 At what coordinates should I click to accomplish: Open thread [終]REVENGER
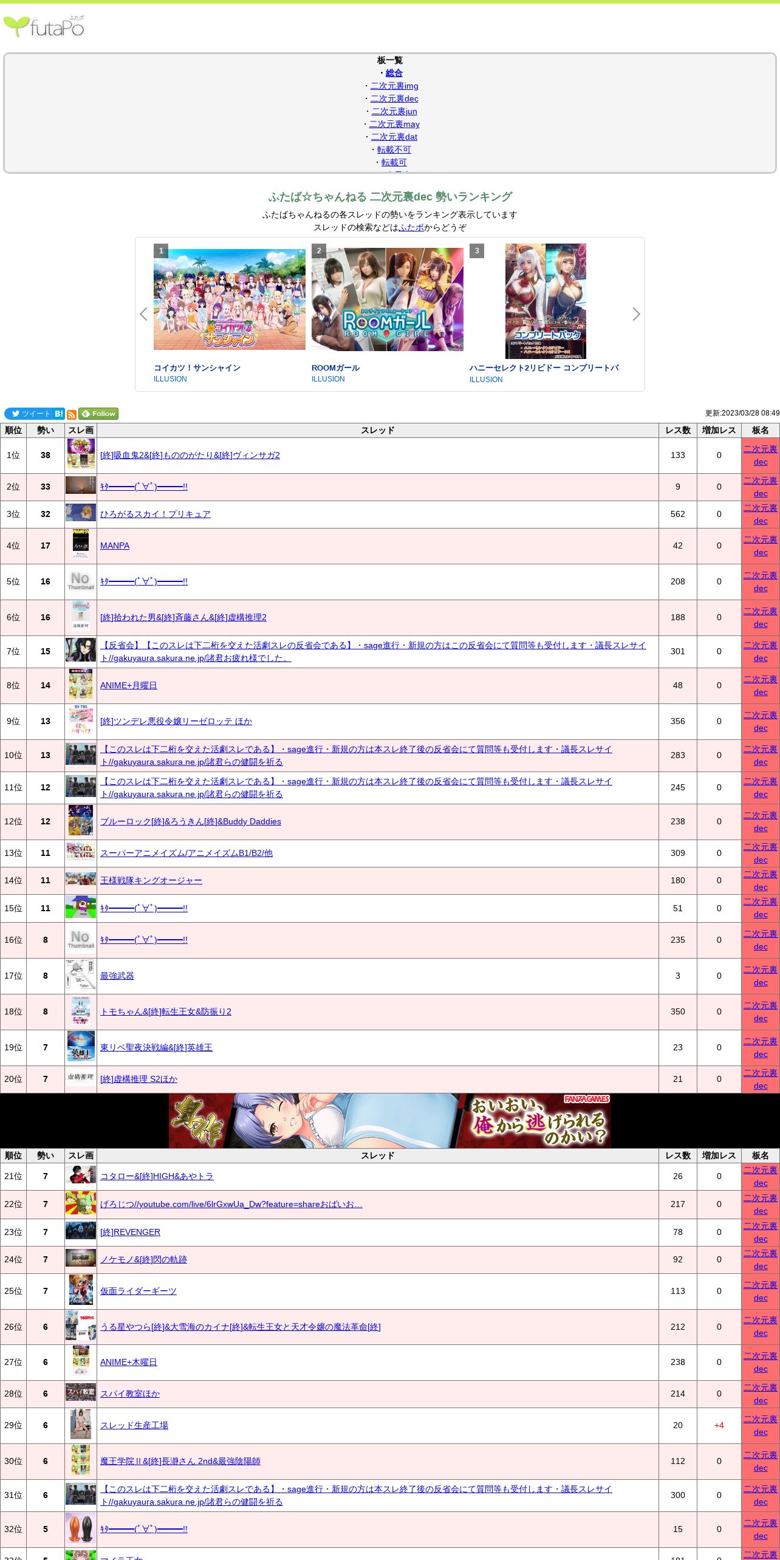point(131,1232)
